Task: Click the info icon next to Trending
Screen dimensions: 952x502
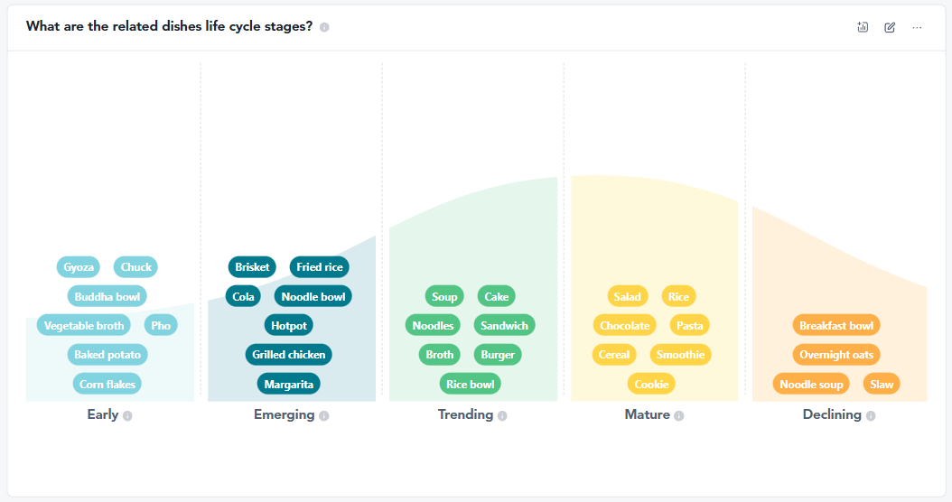Action: [502, 416]
